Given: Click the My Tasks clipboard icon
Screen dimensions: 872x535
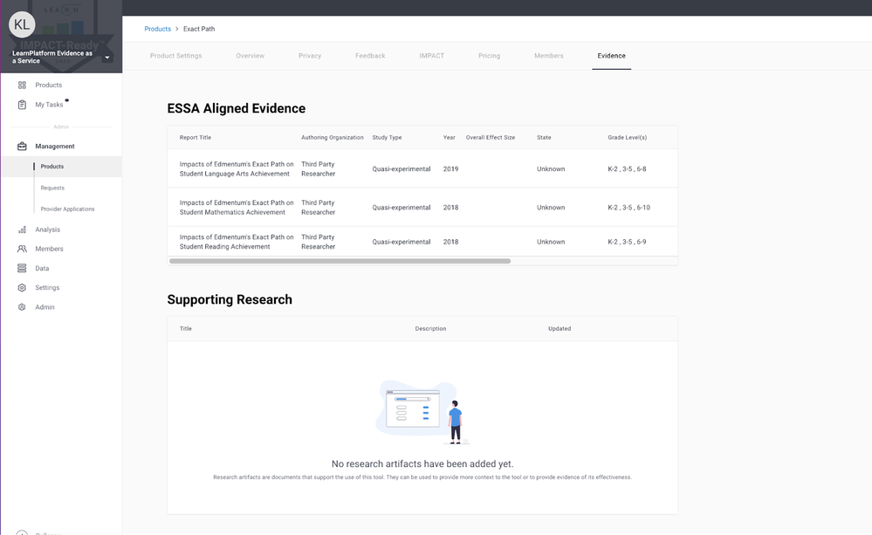Looking at the screenshot, I should (22, 105).
